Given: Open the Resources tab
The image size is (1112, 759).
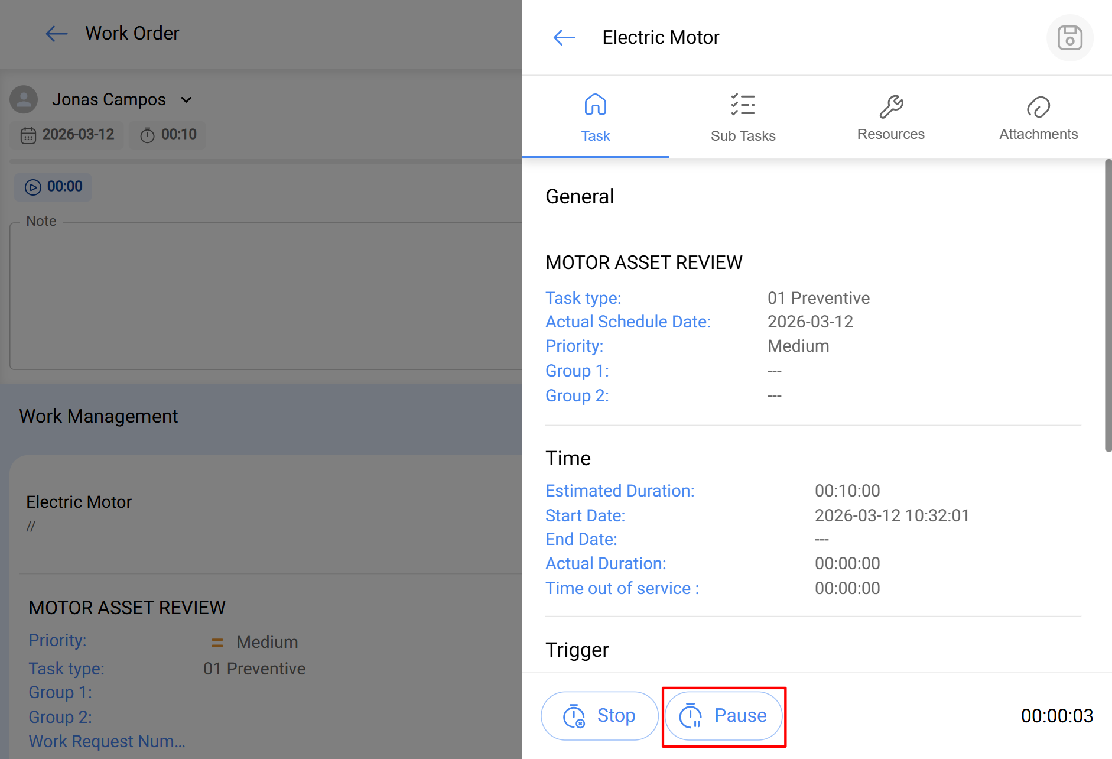Looking at the screenshot, I should coord(890,134).
